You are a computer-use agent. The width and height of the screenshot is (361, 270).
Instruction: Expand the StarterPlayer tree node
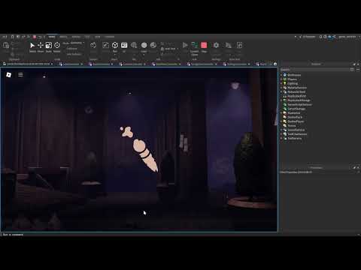coord(281,121)
